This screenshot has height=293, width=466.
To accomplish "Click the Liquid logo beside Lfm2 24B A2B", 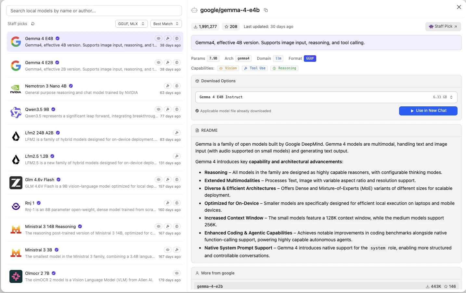I will (16, 136).
